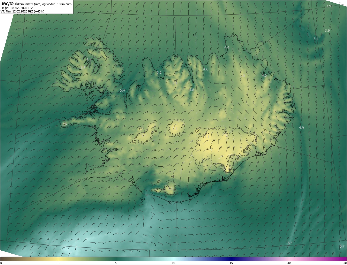
Task: Click the "1" tick label on the colour scale
Action: [x=58, y=263]
